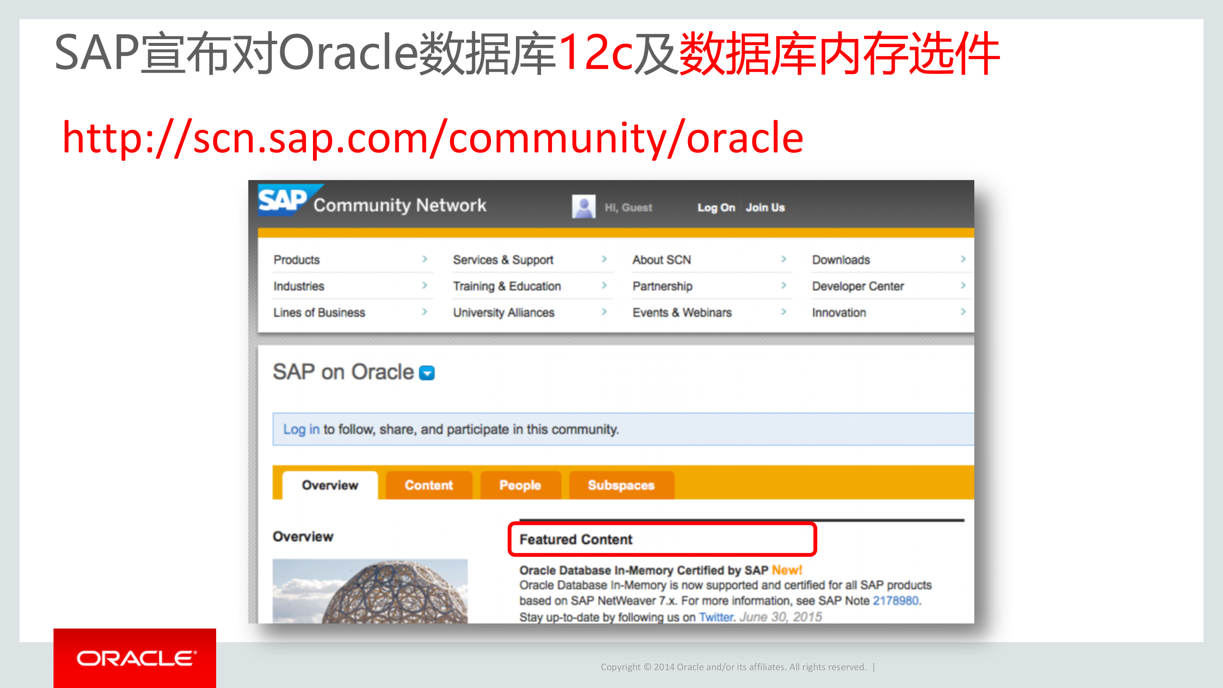Screen dimensions: 1223x688
Task: Select the Overview tab
Action: tap(330, 485)
